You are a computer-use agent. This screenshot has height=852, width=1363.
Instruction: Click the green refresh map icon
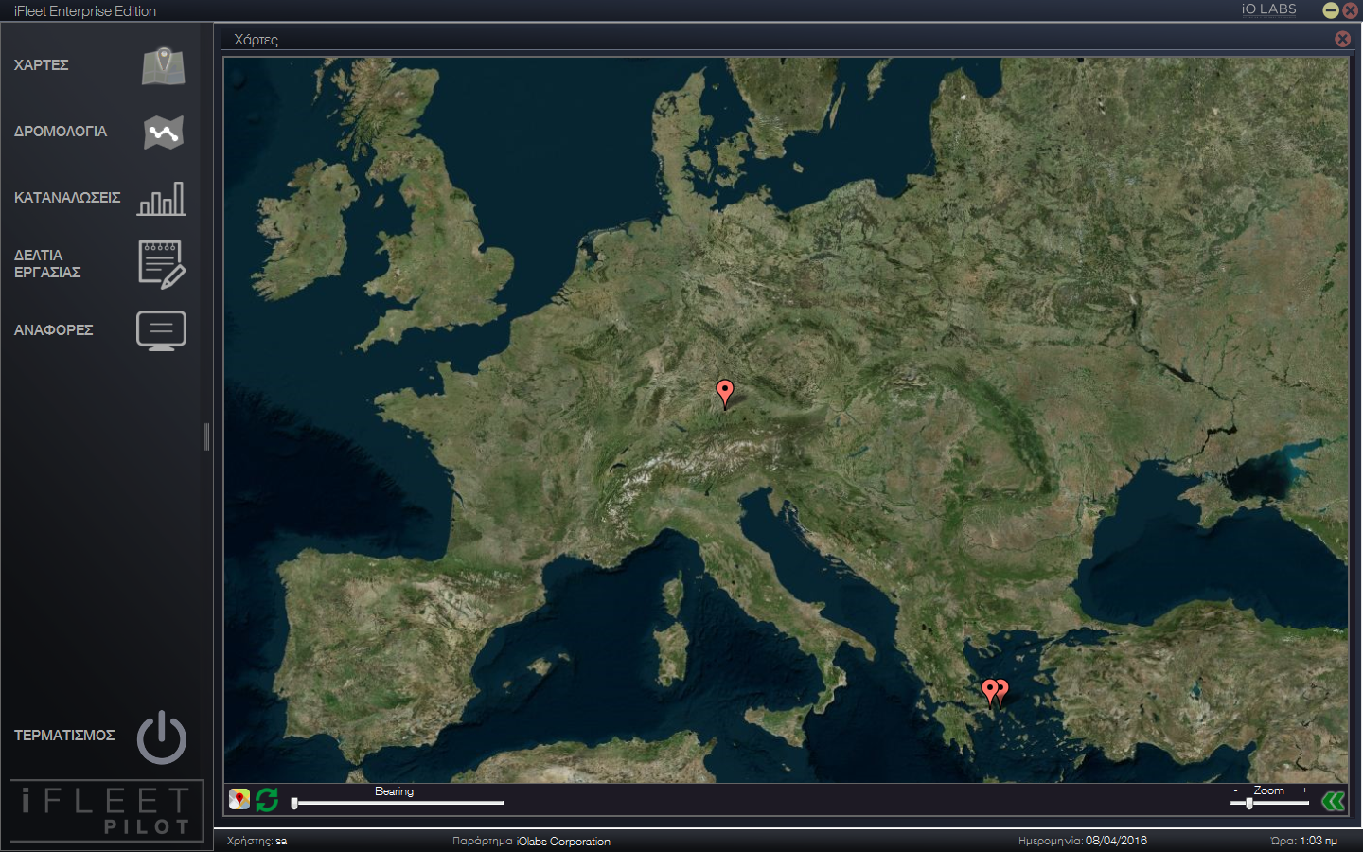point(267,800)
